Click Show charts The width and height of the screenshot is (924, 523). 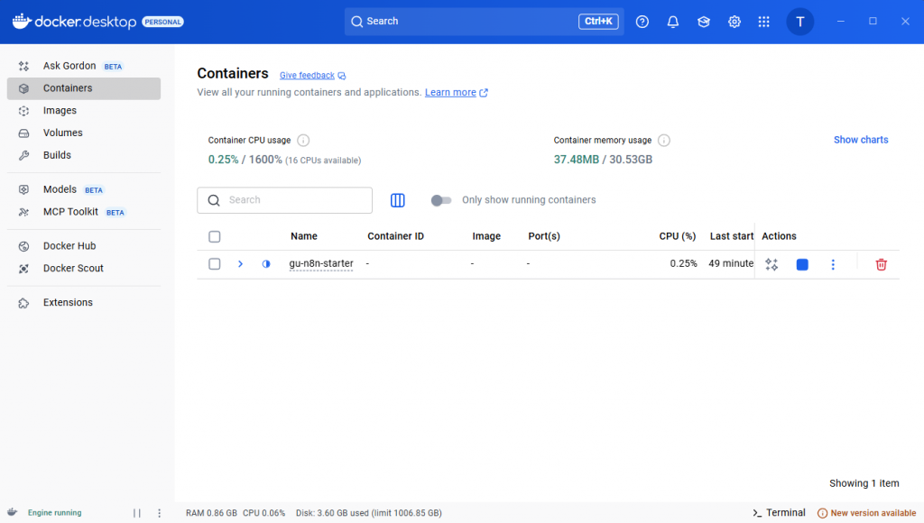coord(860,140)
